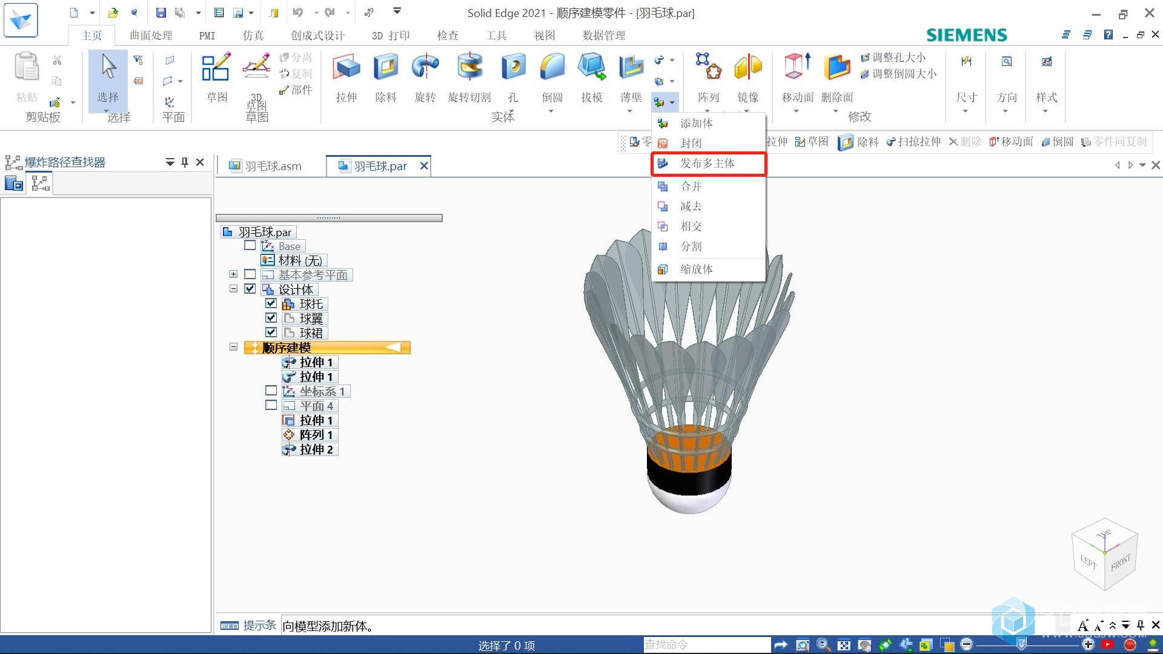Click the 查找命令 search field
The height and width of the screenshot is (654, 1163).
707,645
